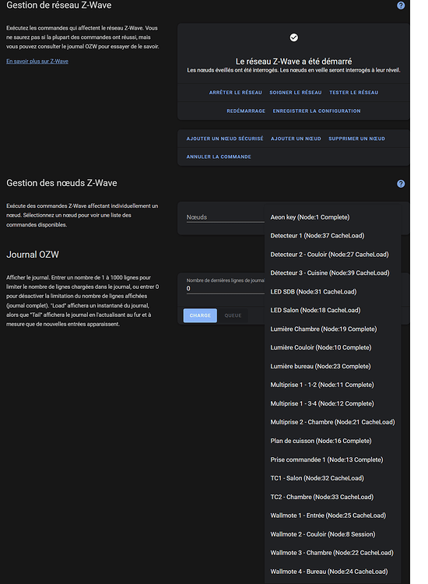Open the Nœuds dropdown field
The width and height of the screenshot is (428, 584).
pyautogui.click(x=225, y=217)
